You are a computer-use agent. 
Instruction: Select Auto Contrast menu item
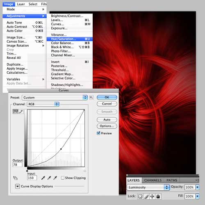(x=25, y=27)
